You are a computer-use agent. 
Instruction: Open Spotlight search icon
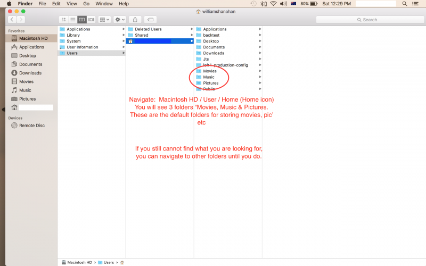pyautogui.click(x=405, y=4)
